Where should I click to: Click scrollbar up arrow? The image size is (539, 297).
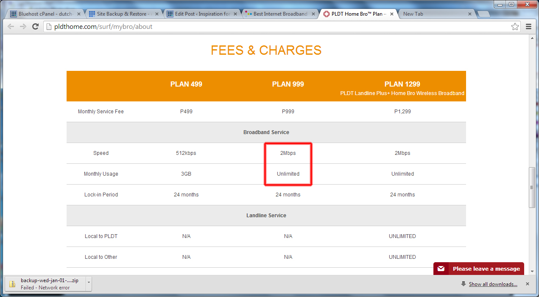click(x=532, y=38)
